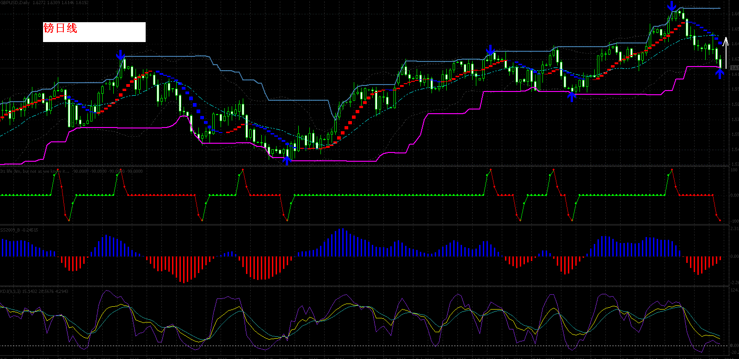The width and height of the screenshot is (739, 359).
Task: Select the white up arrow beside the last candle
Action: (726, 53)
